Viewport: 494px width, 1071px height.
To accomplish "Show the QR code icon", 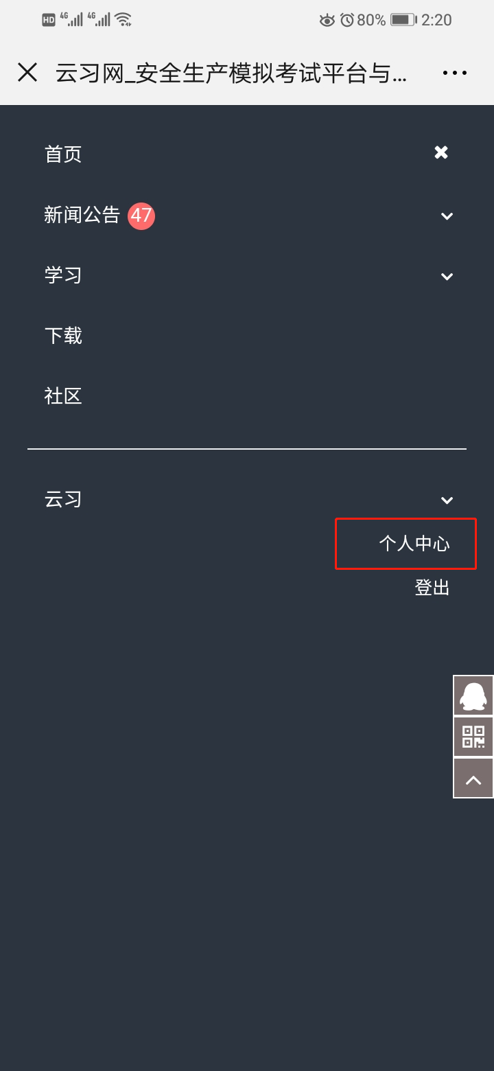I will [473, 737].
